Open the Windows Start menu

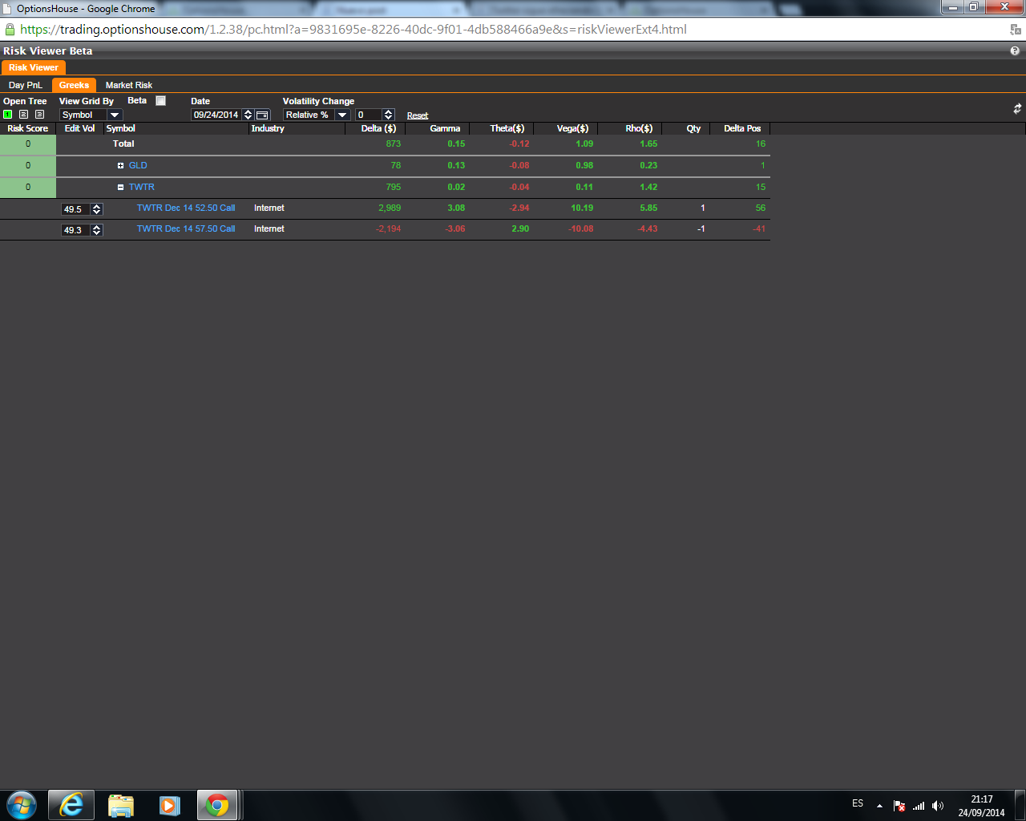tap(22, 805)
